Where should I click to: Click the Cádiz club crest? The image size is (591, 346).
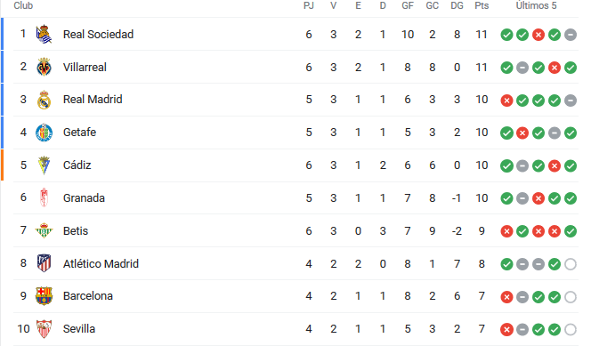tap(44, 165)
